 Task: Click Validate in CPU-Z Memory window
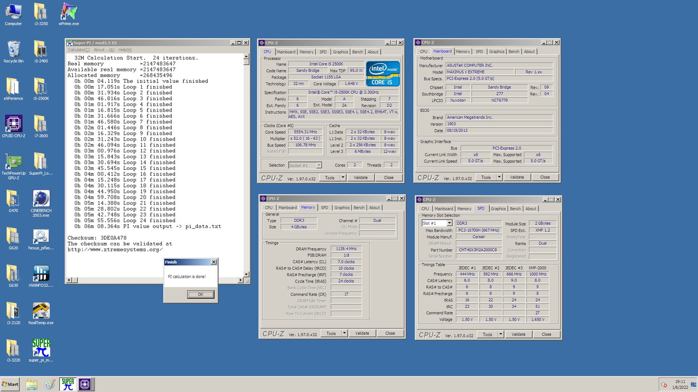[362, 333]
